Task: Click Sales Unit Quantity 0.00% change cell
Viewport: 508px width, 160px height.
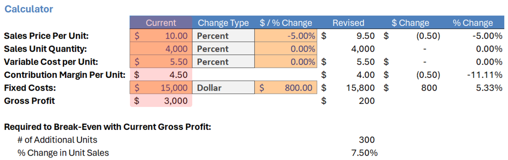Action: (x=286, y=49)
